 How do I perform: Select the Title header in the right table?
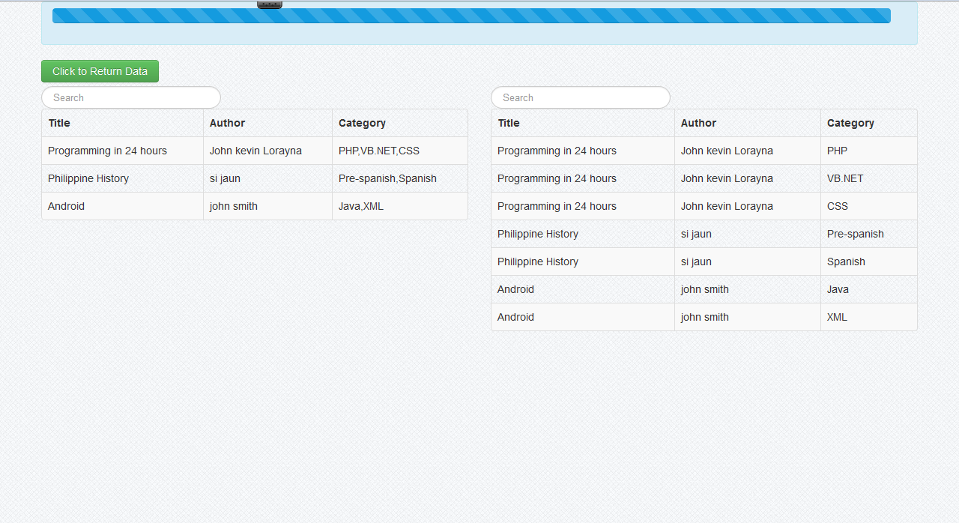pyautogui.click(x=509, y=123)
